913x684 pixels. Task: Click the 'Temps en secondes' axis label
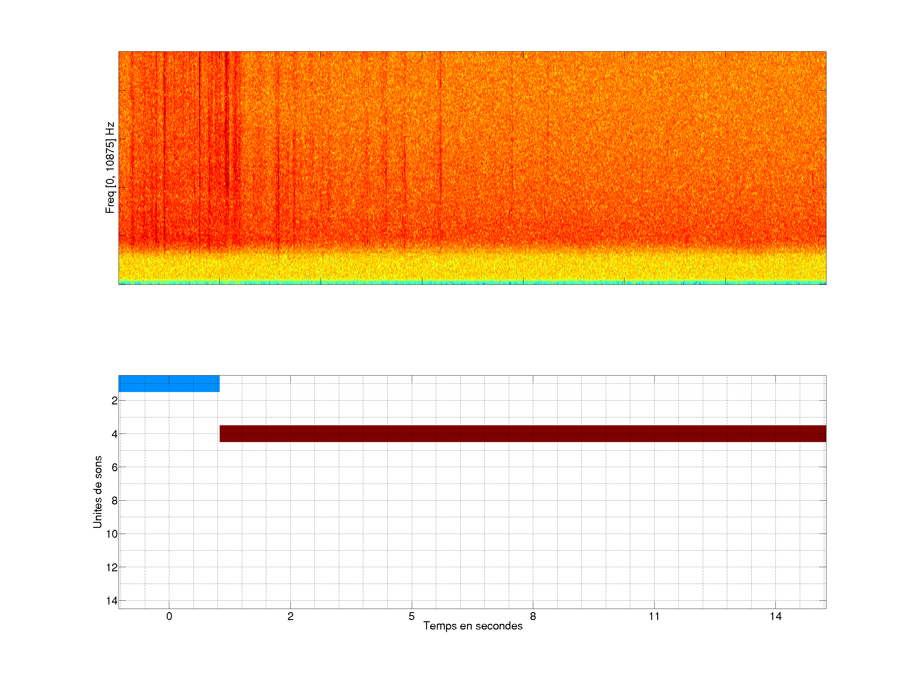coord(473,626)
